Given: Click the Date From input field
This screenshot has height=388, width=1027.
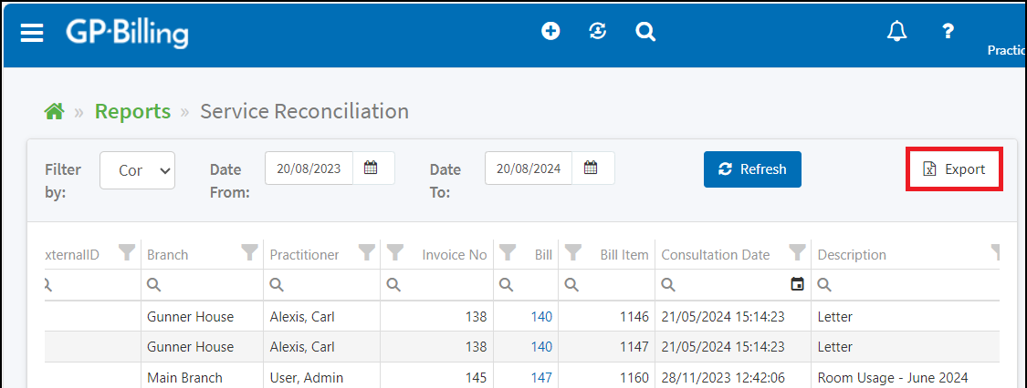Looking at the screenshot, I should (x=309, y=168).
